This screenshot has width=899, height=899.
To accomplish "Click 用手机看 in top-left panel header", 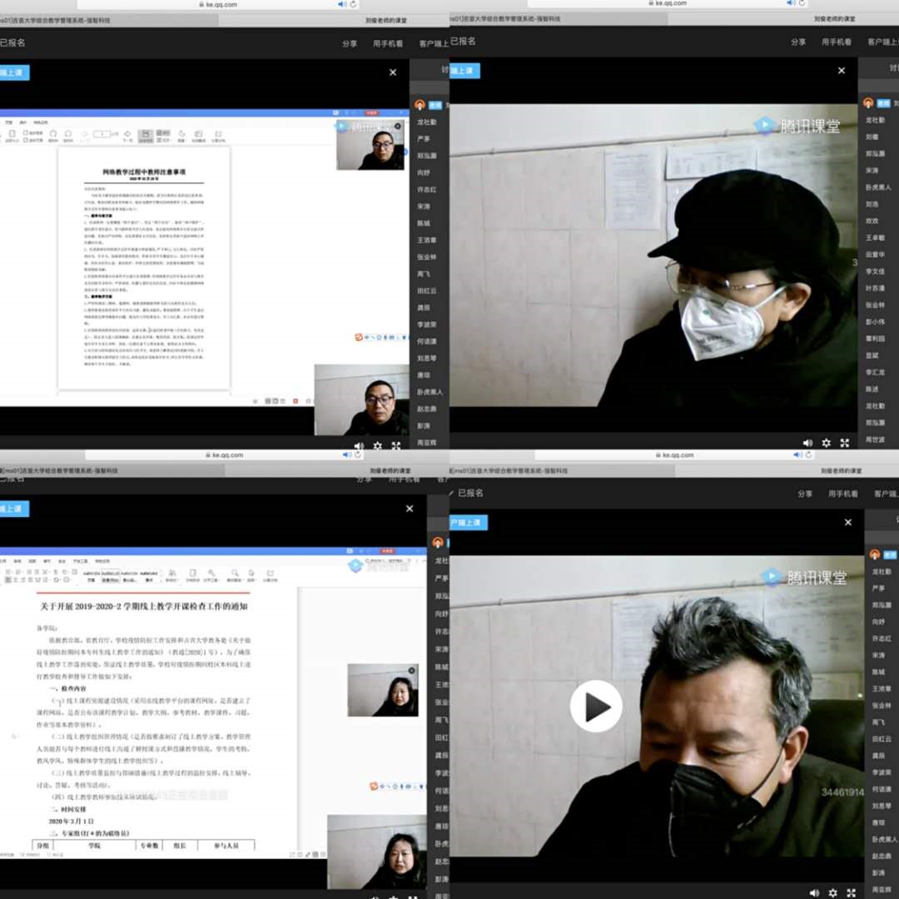I will point(388,43).
